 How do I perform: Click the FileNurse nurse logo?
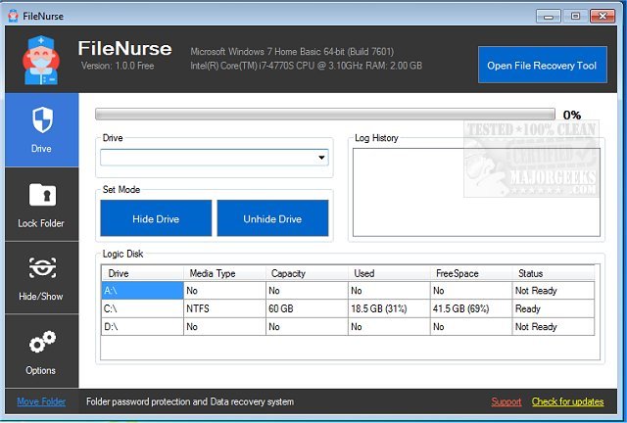coord(41,60)
